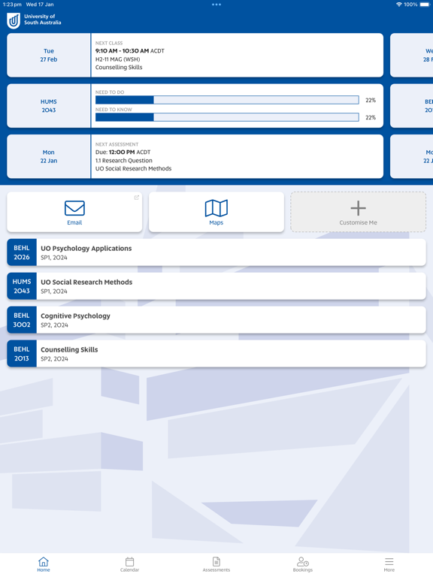Screen dimensions: 433x577
Task: Tap the battery indicator icon
Action: tap(425, 5)
